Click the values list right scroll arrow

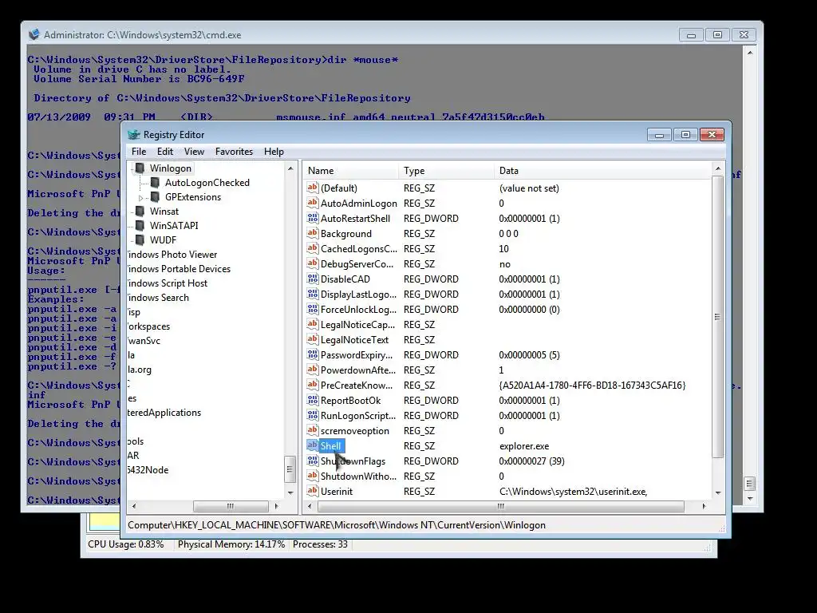[x=704, y=506]
